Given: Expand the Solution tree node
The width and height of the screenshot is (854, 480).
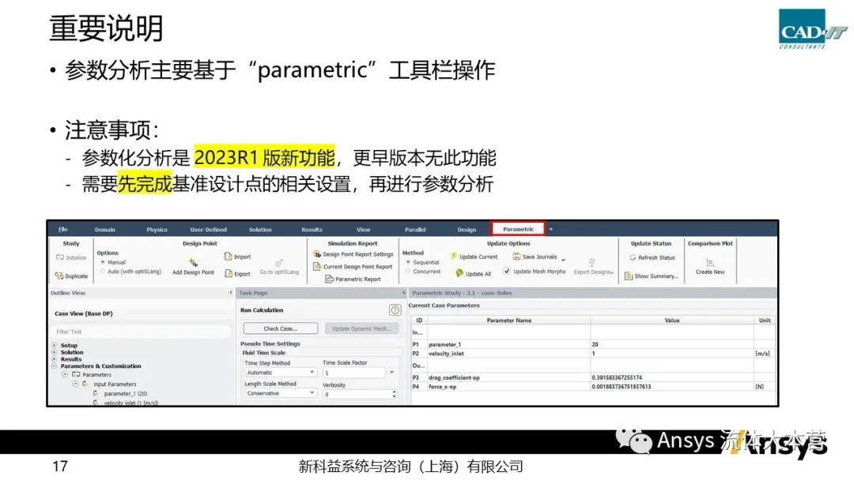Looking at the screenshot, I should coord(55,352).
